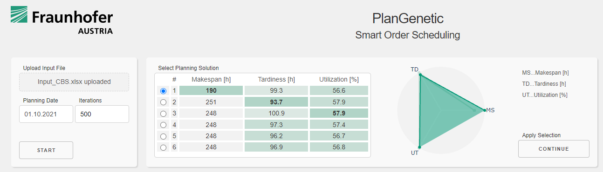The image size is (603, 172).
Task: Click the Planning Date field
Action: click(46, 114)
